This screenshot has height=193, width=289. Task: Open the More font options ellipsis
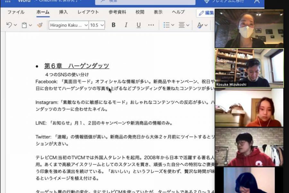coord(151,25)
